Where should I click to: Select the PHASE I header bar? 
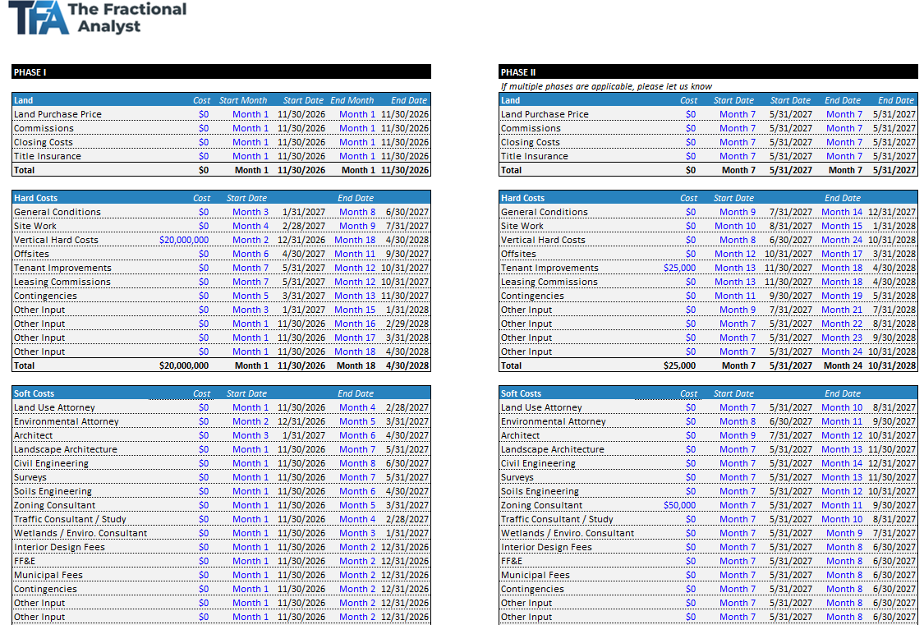click(221, 72)
